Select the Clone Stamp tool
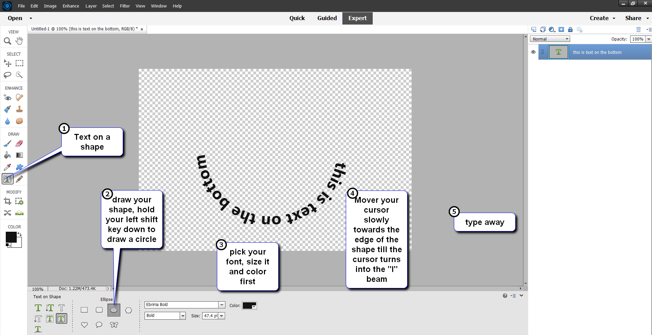This screenshot has width=652, height=335. pyautogui.click(x=19, y=109)
